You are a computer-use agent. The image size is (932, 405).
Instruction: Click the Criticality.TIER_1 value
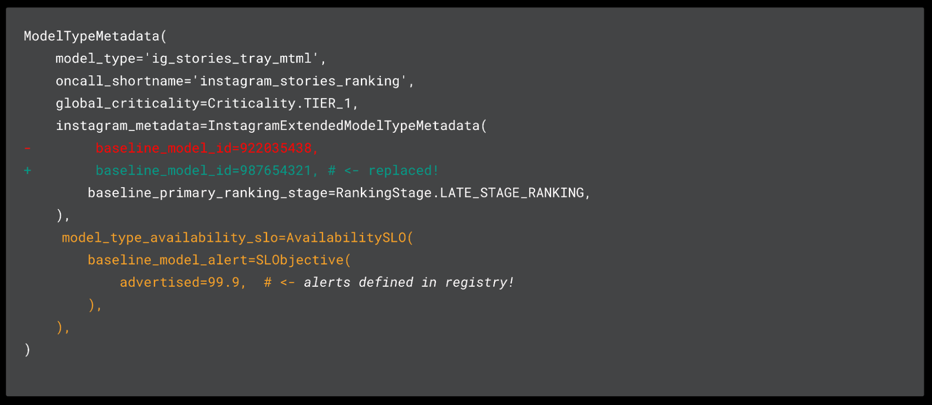(279, 103)
